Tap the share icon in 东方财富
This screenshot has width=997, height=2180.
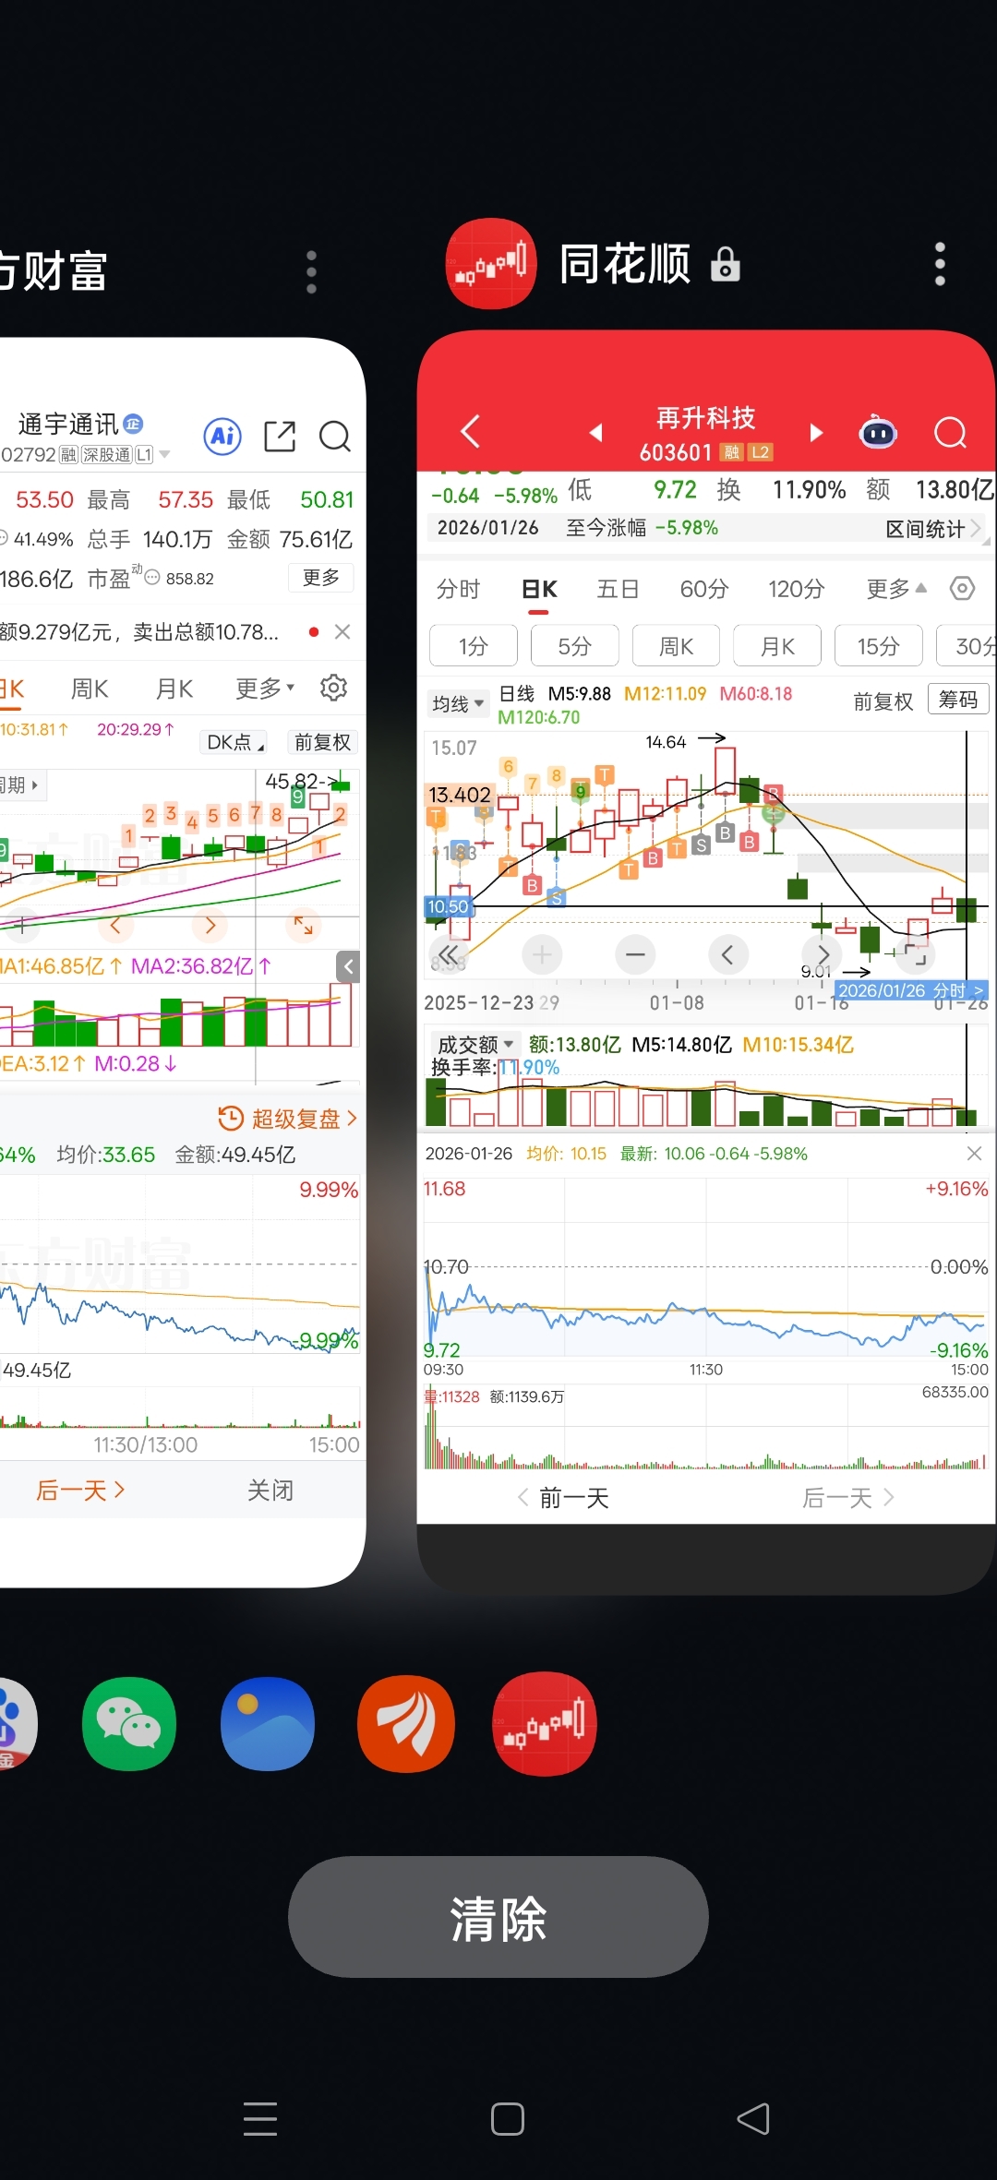[x=280, y=436]
